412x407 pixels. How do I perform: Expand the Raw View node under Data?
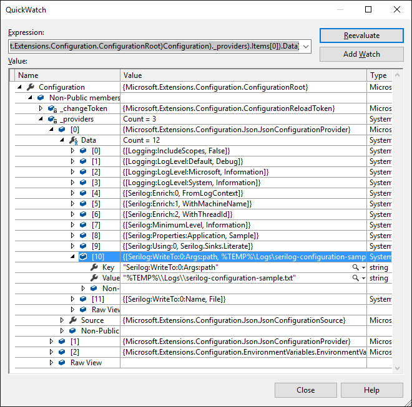point(73,309)
